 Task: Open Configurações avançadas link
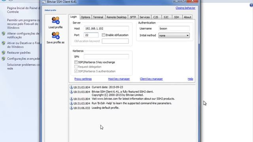[x=23, y=59]
